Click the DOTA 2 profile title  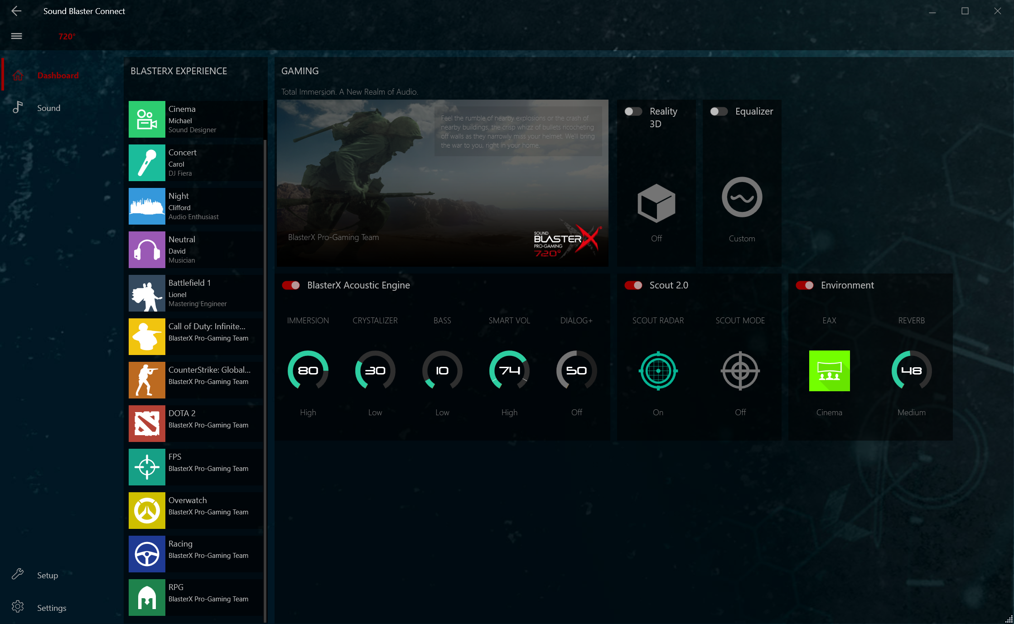182,413
